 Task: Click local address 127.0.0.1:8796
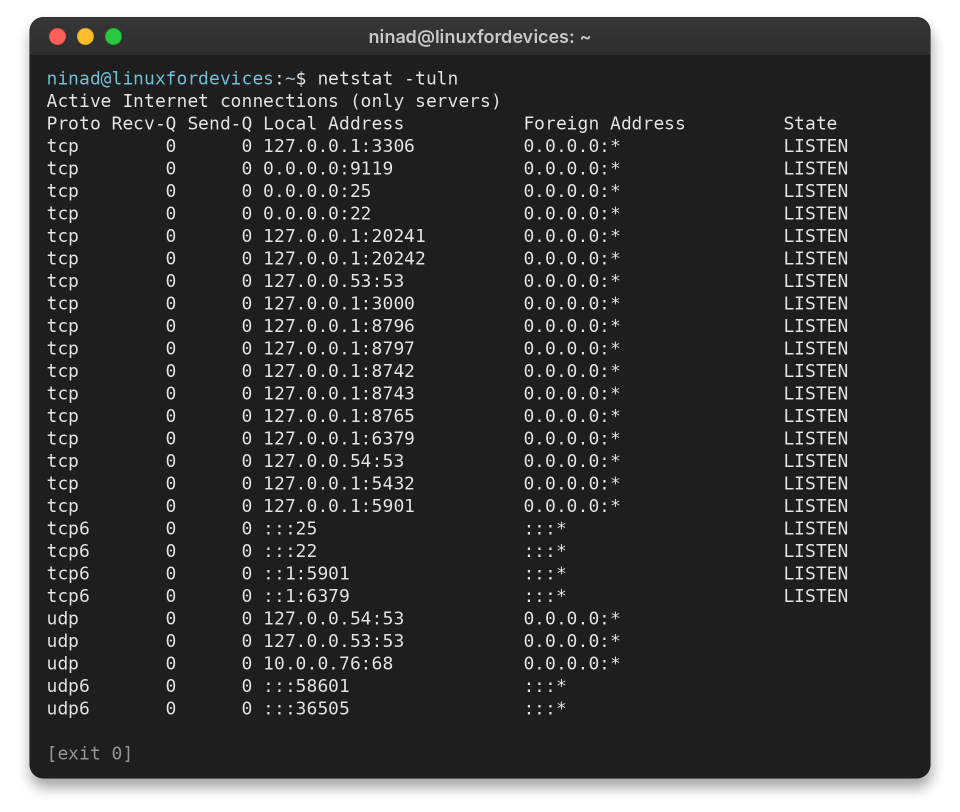(x=339, y=326)
